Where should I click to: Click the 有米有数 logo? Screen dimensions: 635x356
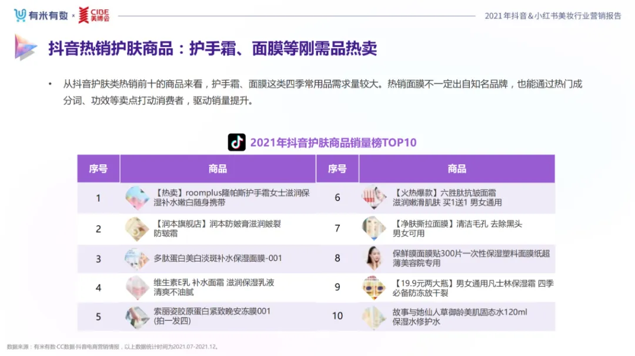[x=41, y=15]
